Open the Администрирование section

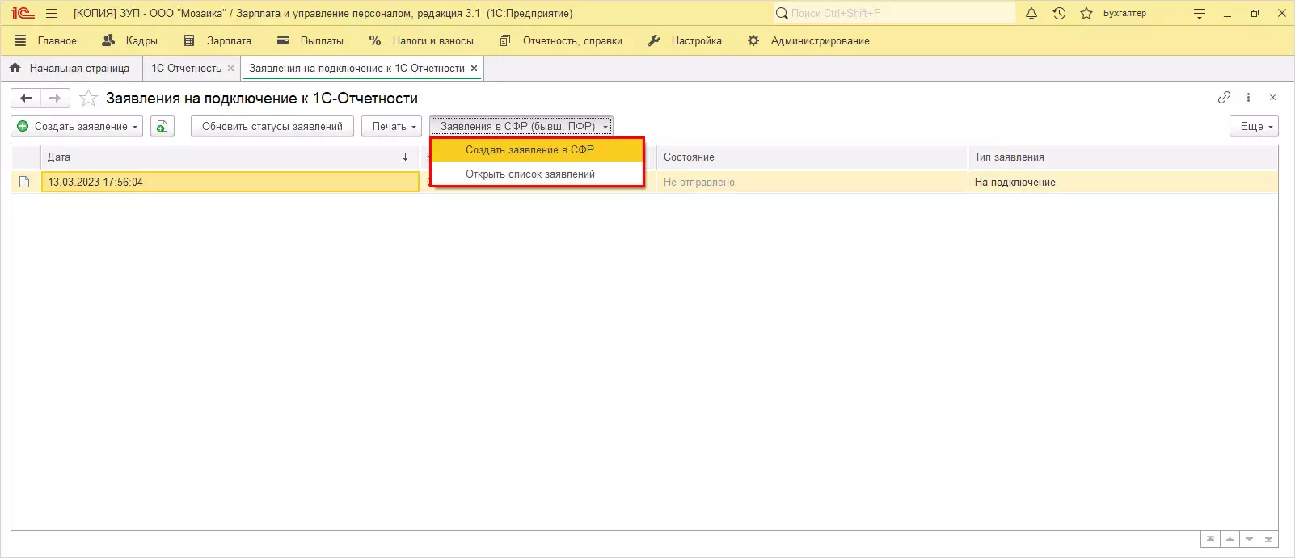point(808,40)
